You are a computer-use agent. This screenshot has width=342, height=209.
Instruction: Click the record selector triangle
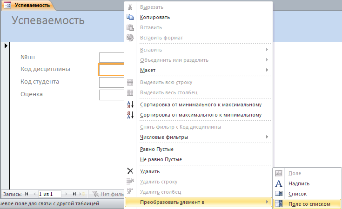[6, 46]
